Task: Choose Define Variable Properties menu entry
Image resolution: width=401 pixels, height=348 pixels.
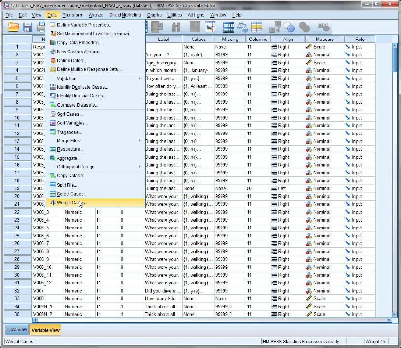Action: point(95,25)
